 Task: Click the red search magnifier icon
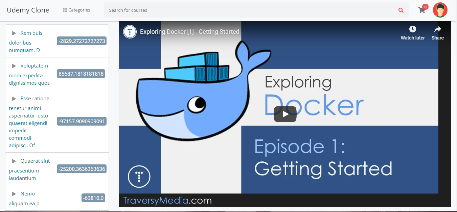tap(401, 10)
